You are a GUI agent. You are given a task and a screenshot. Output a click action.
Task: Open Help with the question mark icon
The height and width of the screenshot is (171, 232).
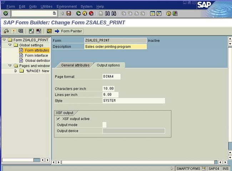point(168,14)
